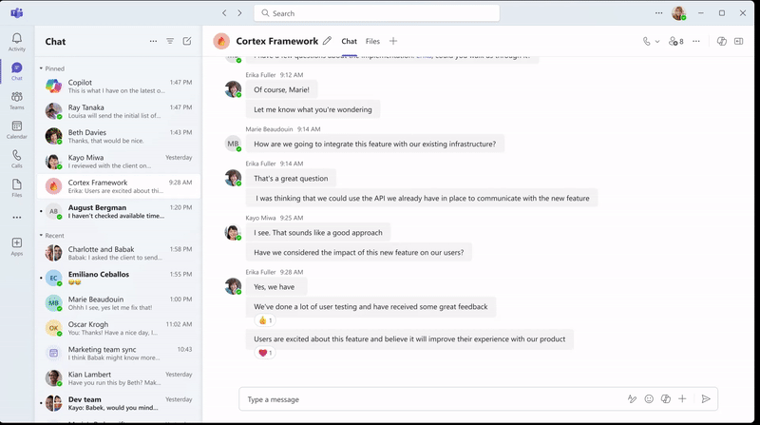
Task: Click the Type a message field
Action: pos(427,399)
